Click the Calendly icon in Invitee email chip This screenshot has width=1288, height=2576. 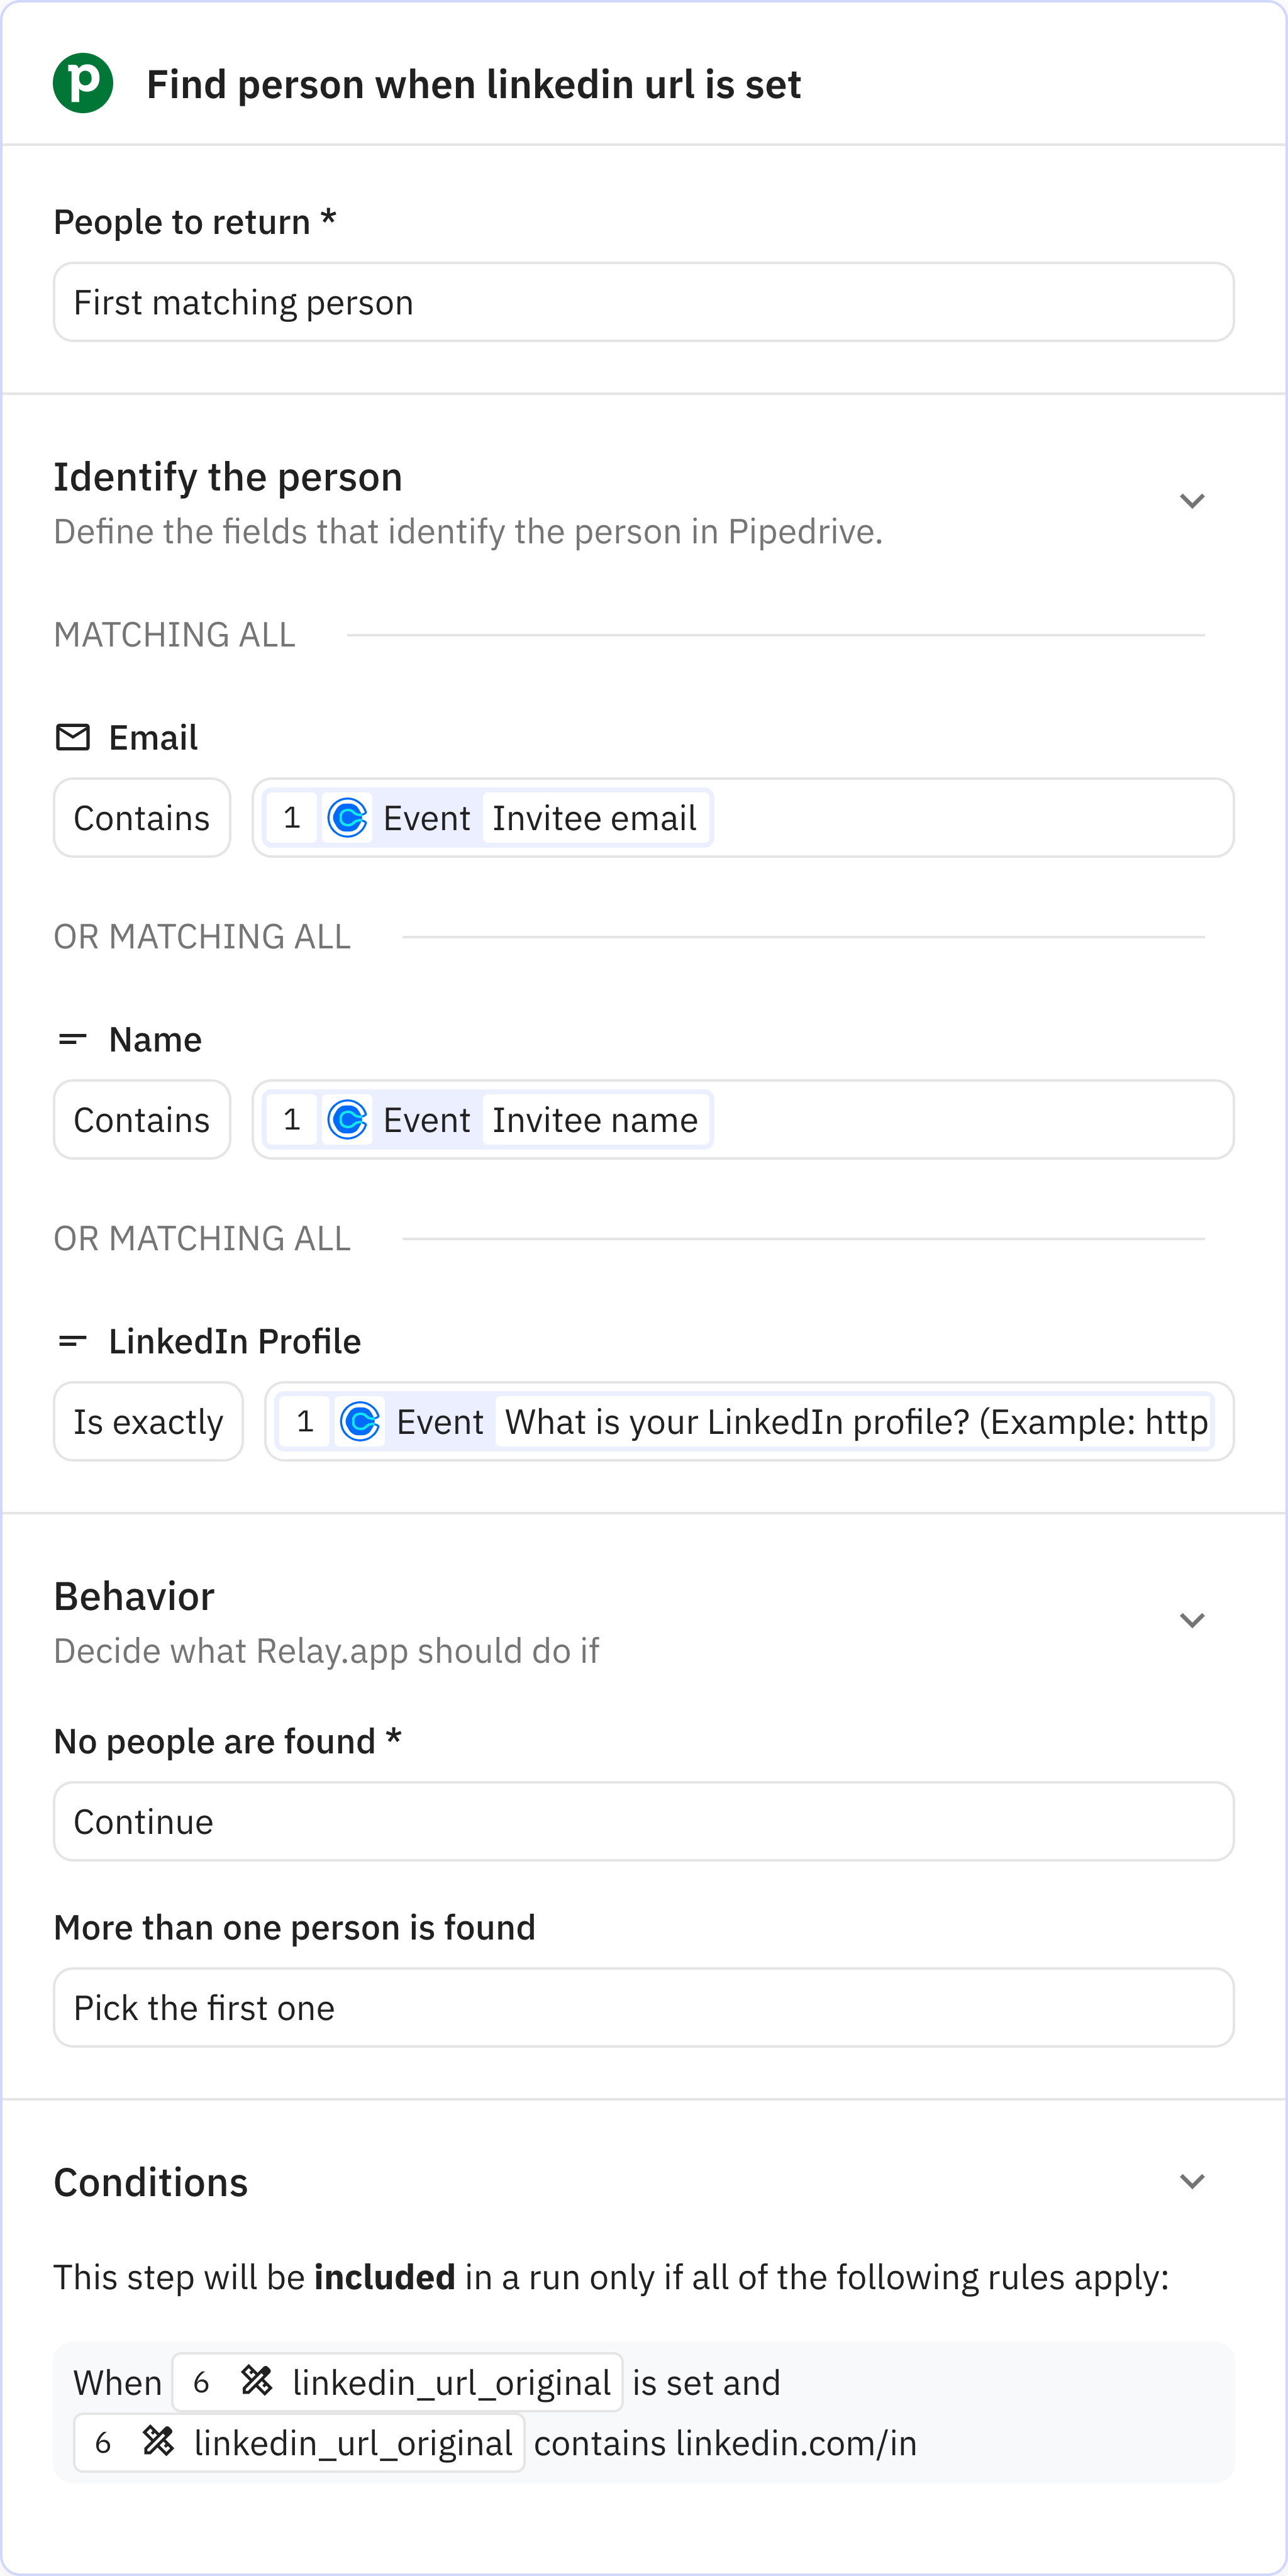pyautogui.click(x=347, y=818)
